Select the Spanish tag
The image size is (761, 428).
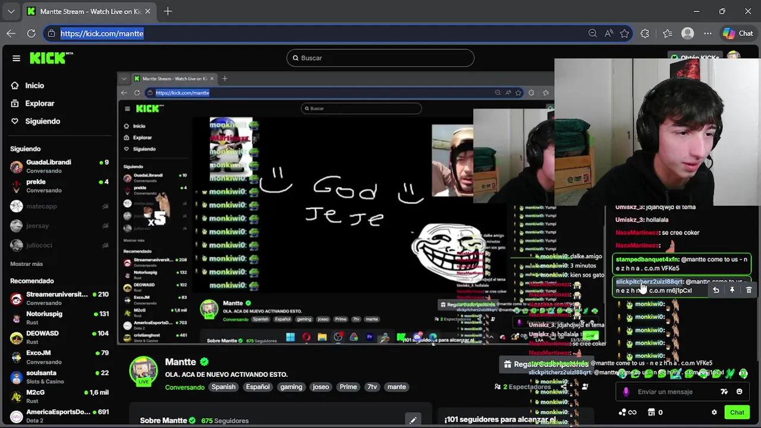pyautogui.click(x=224, y=387)
